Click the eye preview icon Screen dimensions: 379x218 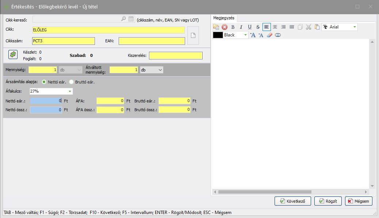(278, 35)
